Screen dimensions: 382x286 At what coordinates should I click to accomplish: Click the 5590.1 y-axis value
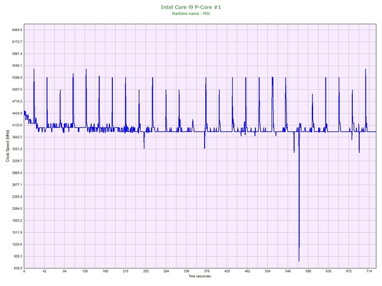point(17,66)
